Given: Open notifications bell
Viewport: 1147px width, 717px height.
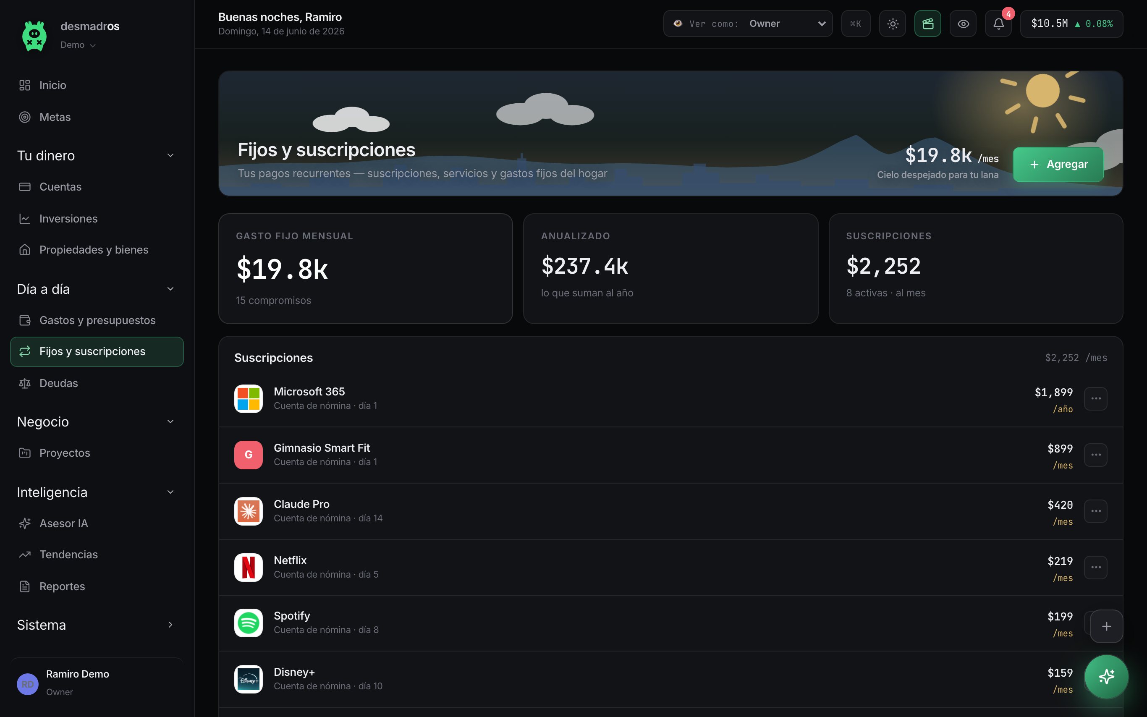Looking at the screenshot, I should (x=998, y=24).
